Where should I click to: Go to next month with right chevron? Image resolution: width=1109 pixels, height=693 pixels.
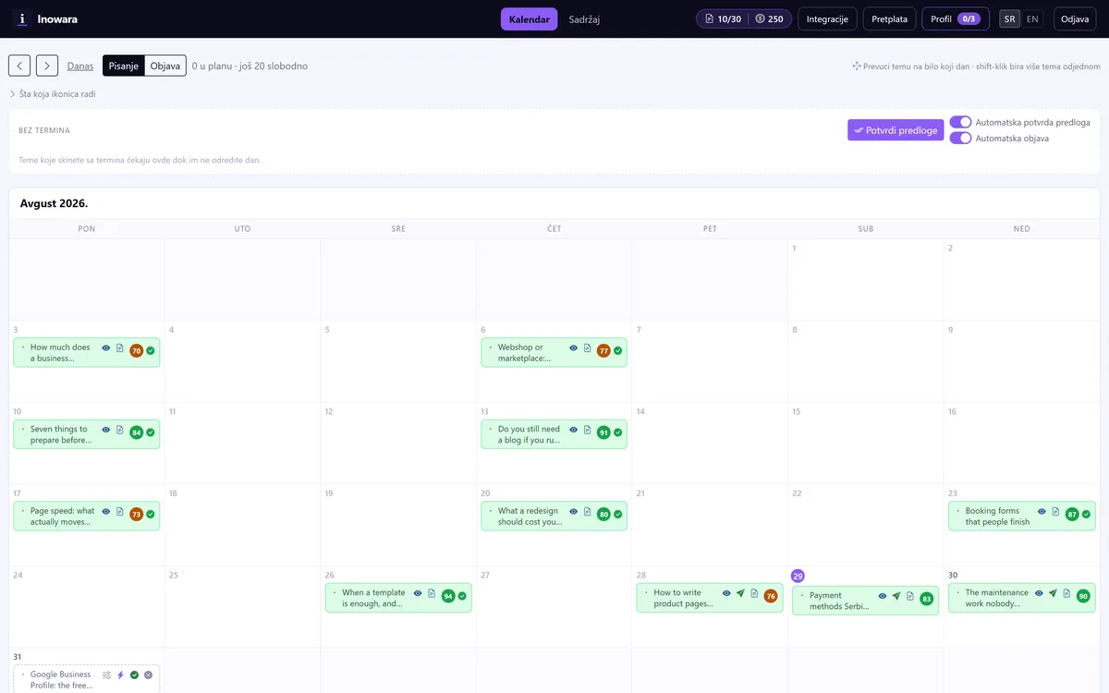pos(47,66)
